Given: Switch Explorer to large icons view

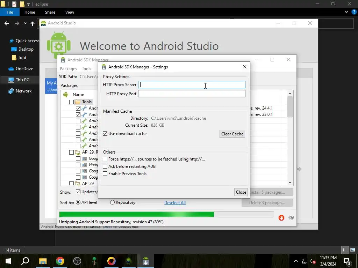Looking at the screenshot, I should 353,250.
